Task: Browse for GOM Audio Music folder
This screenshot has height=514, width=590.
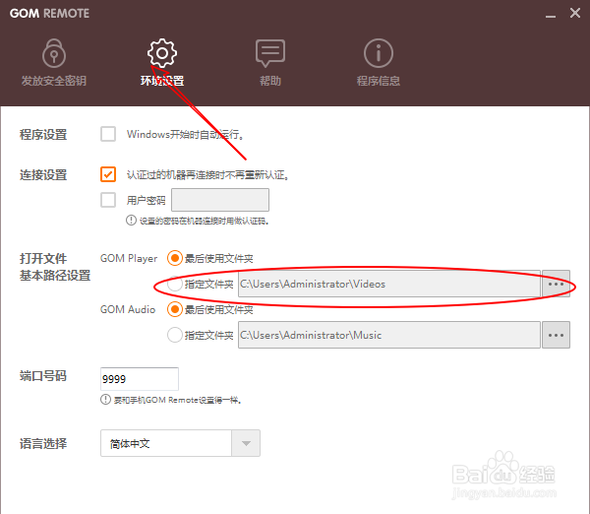Action: coord(556,335)
